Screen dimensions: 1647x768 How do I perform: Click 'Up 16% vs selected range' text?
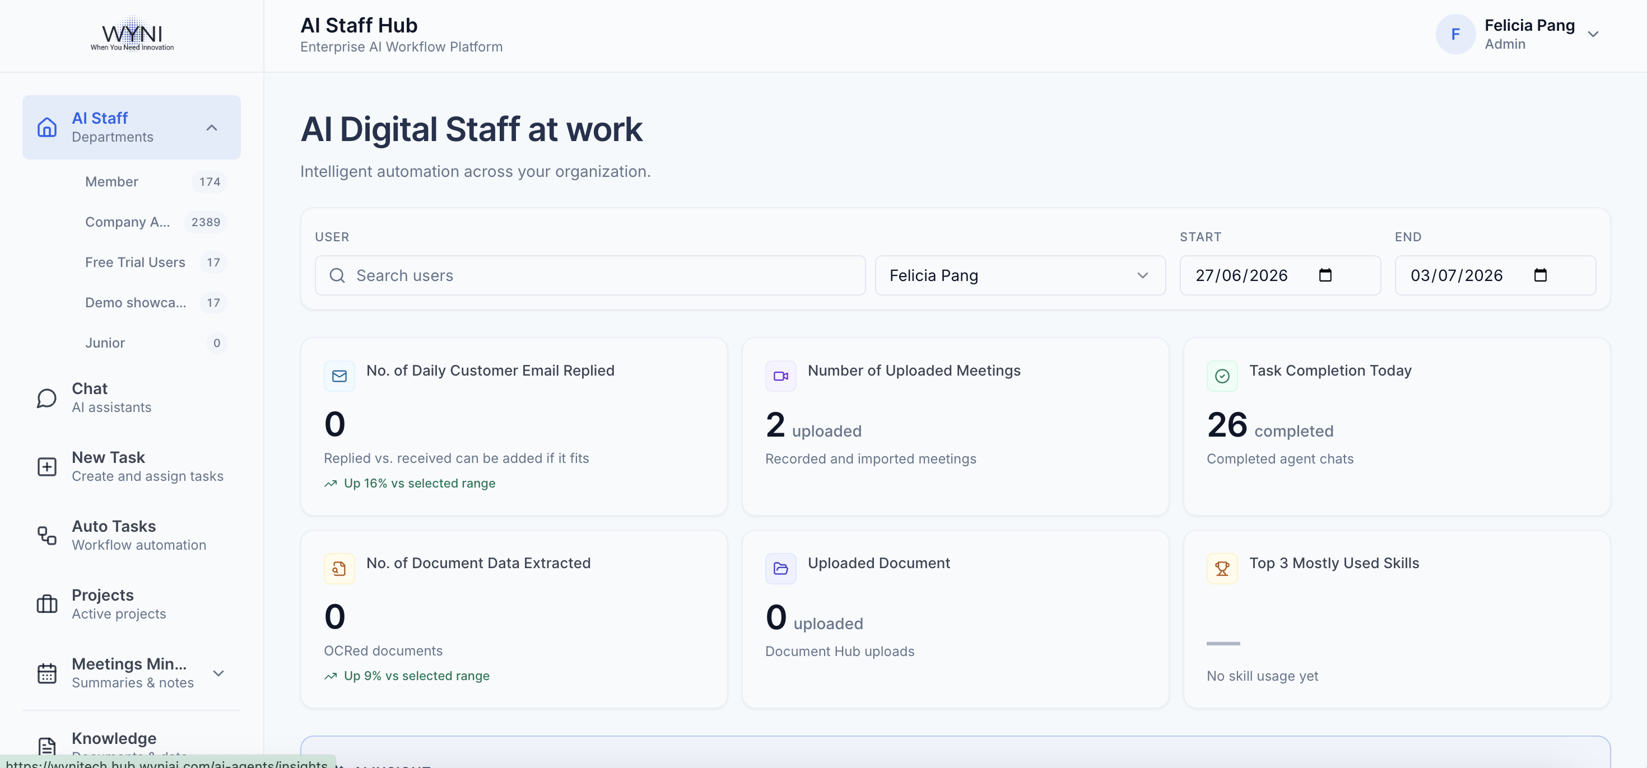tap(420, 484)
